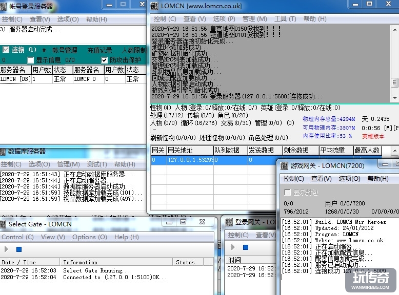399x295 pixels.
Task: Click the Select Gate window title icon
Action: (x=3, y=224)
